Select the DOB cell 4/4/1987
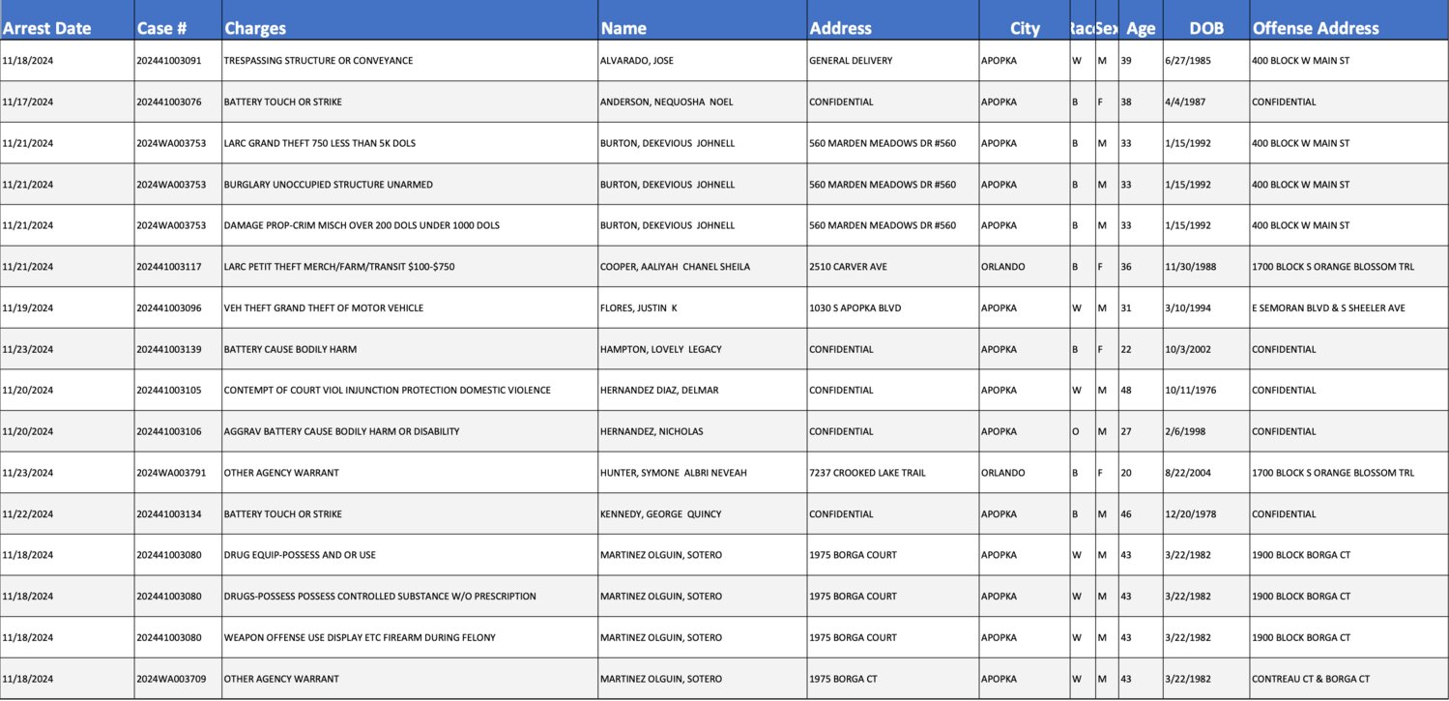1449x701 pixels. (x=1205, y=102)
